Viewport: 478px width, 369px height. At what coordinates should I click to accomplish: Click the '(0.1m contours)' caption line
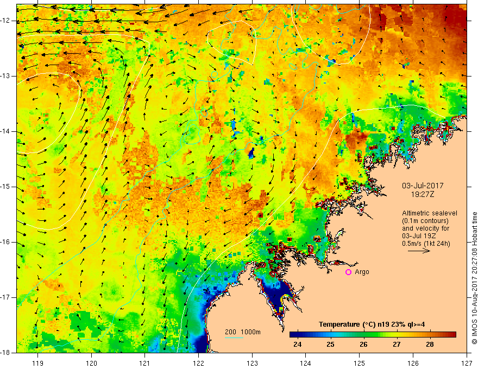point(425,221)
